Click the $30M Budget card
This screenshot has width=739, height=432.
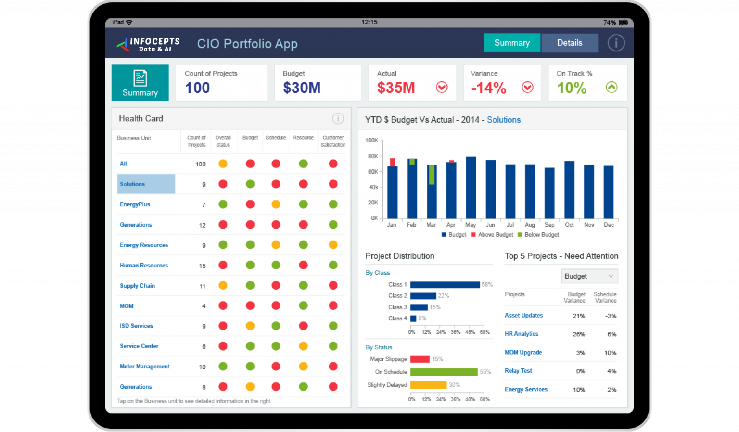point(318,83)
